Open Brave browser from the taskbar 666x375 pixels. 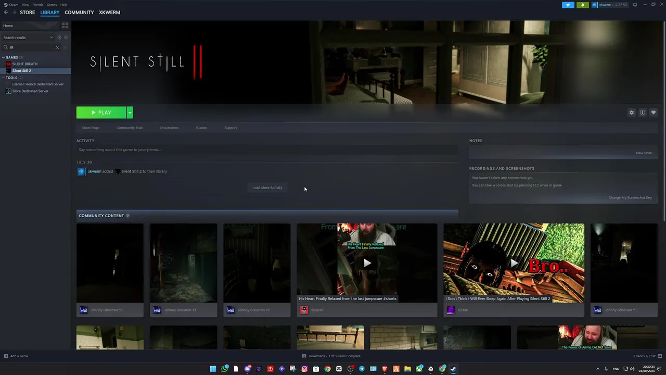point(385,369)
